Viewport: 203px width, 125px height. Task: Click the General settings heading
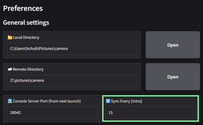coord(26,23)
